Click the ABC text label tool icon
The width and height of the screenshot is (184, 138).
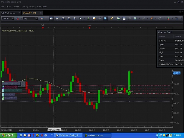176,19
